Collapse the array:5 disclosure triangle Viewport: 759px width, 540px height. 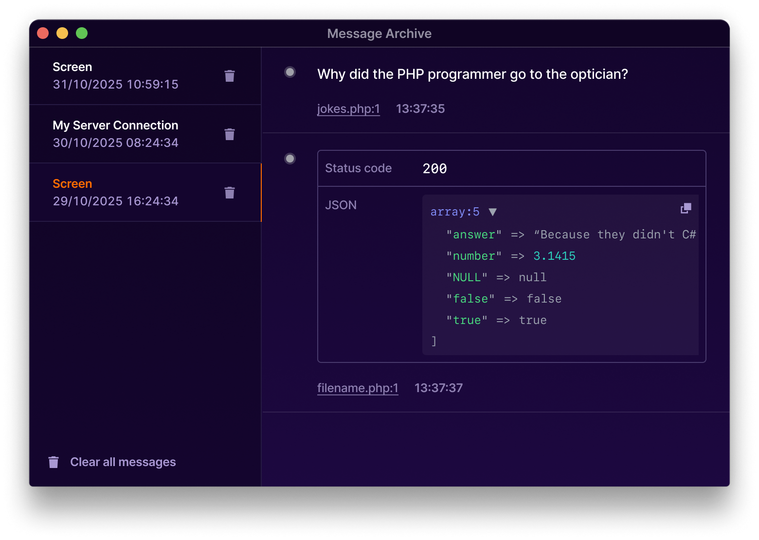(492, 212)
